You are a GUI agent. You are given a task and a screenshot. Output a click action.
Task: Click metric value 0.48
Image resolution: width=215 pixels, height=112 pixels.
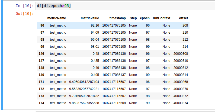tap(96, 54)
